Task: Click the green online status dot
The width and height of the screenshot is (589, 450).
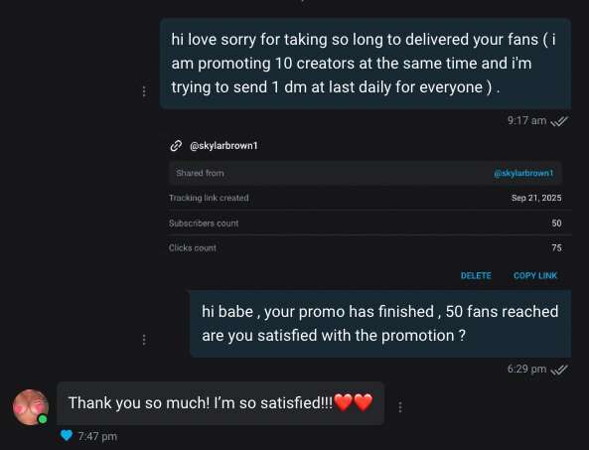Action: pyautogui.click(x=43, y=419)
